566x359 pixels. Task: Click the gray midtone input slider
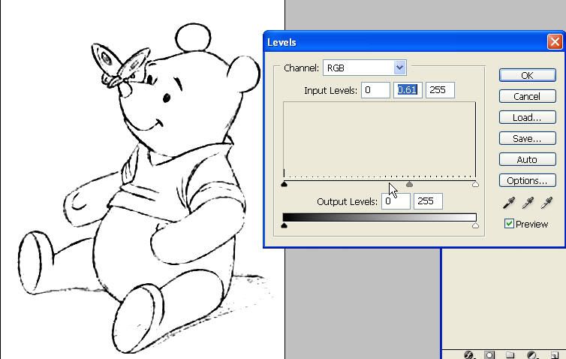[x=409, y=184]
